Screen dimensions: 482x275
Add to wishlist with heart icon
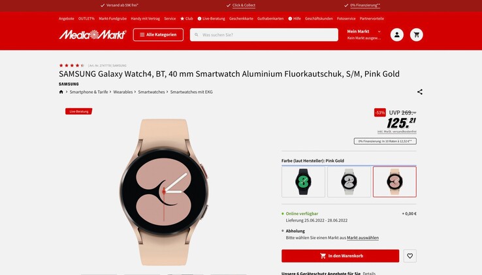410,255
